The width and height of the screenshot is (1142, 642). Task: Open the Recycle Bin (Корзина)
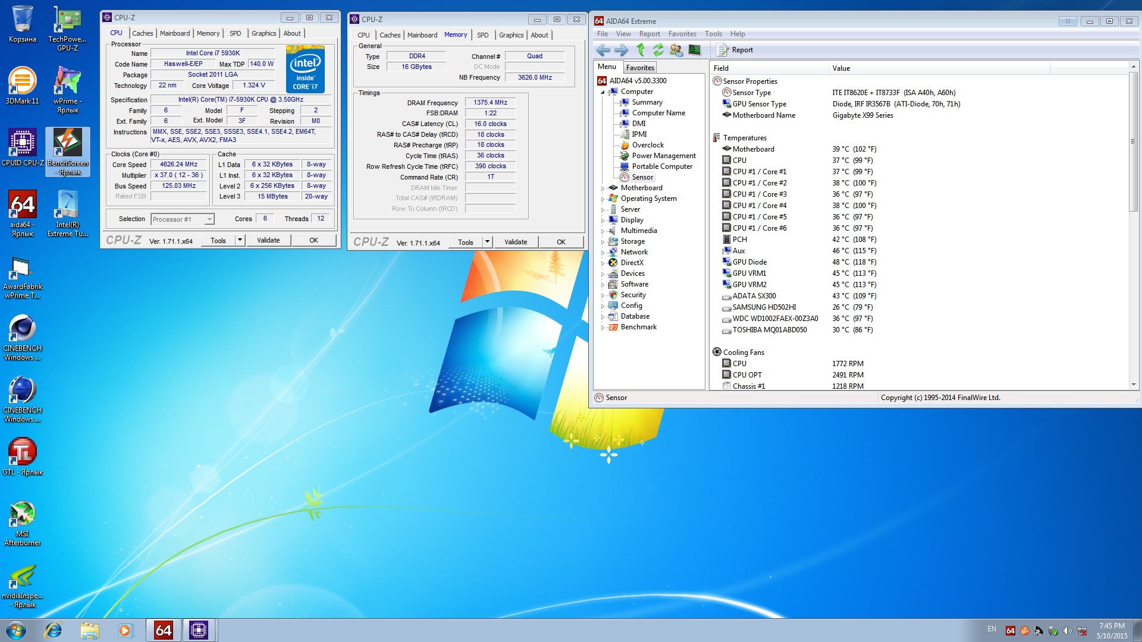pyautogui.click(x=22, y=24)
